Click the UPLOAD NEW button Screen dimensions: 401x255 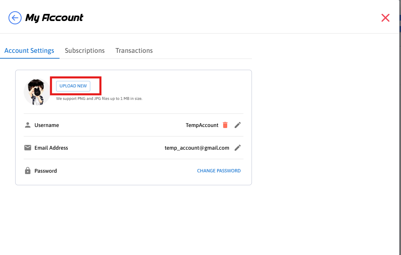(x=73, y=86)
